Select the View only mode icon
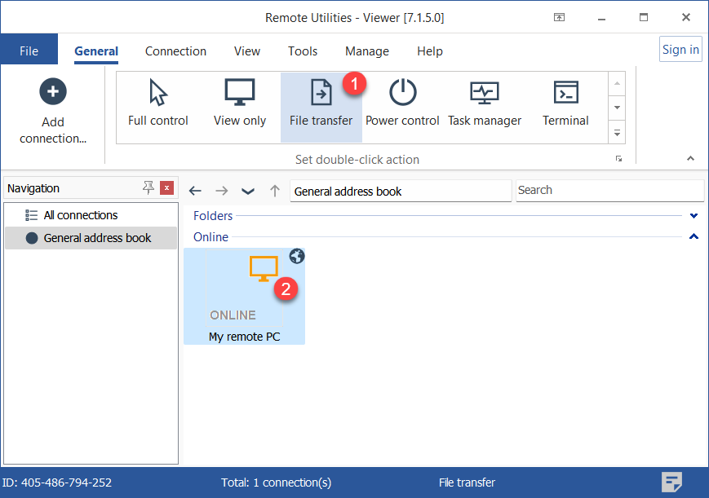This screenshot has height=498, width=709. [240, 93]
